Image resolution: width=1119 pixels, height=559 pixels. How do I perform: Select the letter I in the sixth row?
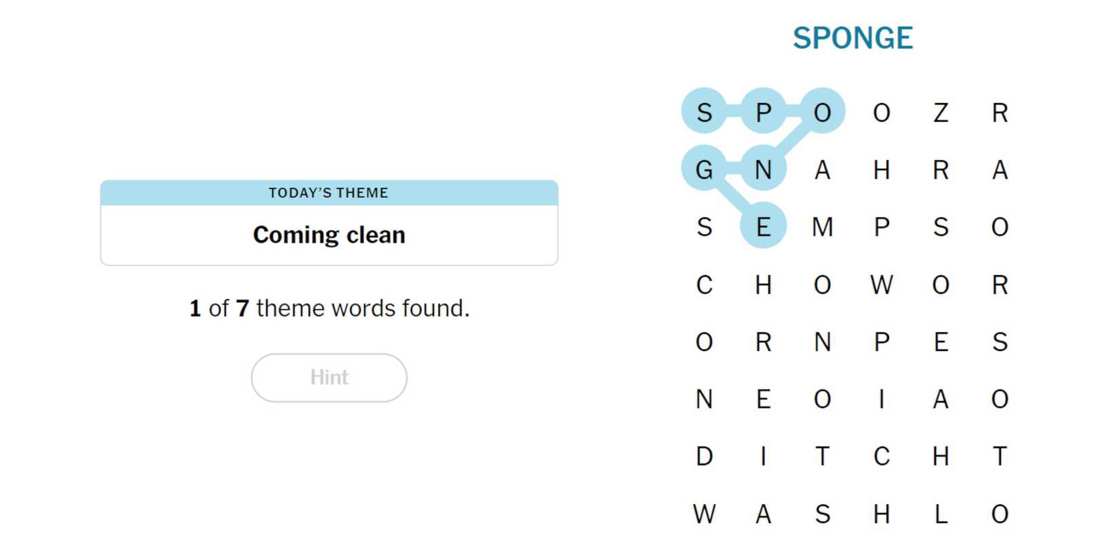pyautogui.click(x=882, y=399)
